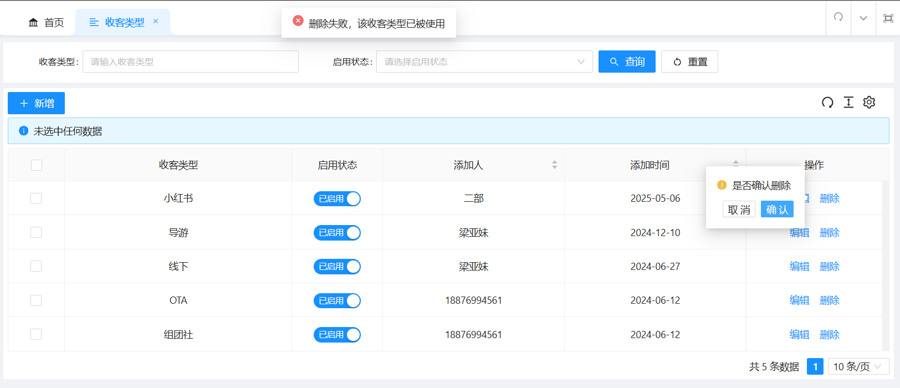The image size is (900, 388).
Task: Disable the 已启用 switch for OTA row
Action: pyautogui.click(x=337, y=301)
